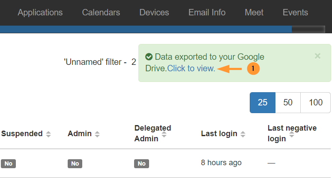The image size is (332, 178).
Task: Click the orange number 1 marker
Action: tap(253, 69)
